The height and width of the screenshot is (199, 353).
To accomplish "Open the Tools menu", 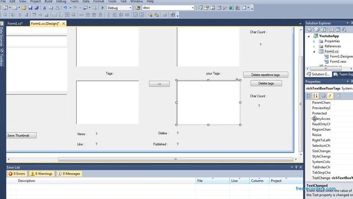I will pos(112,1).
